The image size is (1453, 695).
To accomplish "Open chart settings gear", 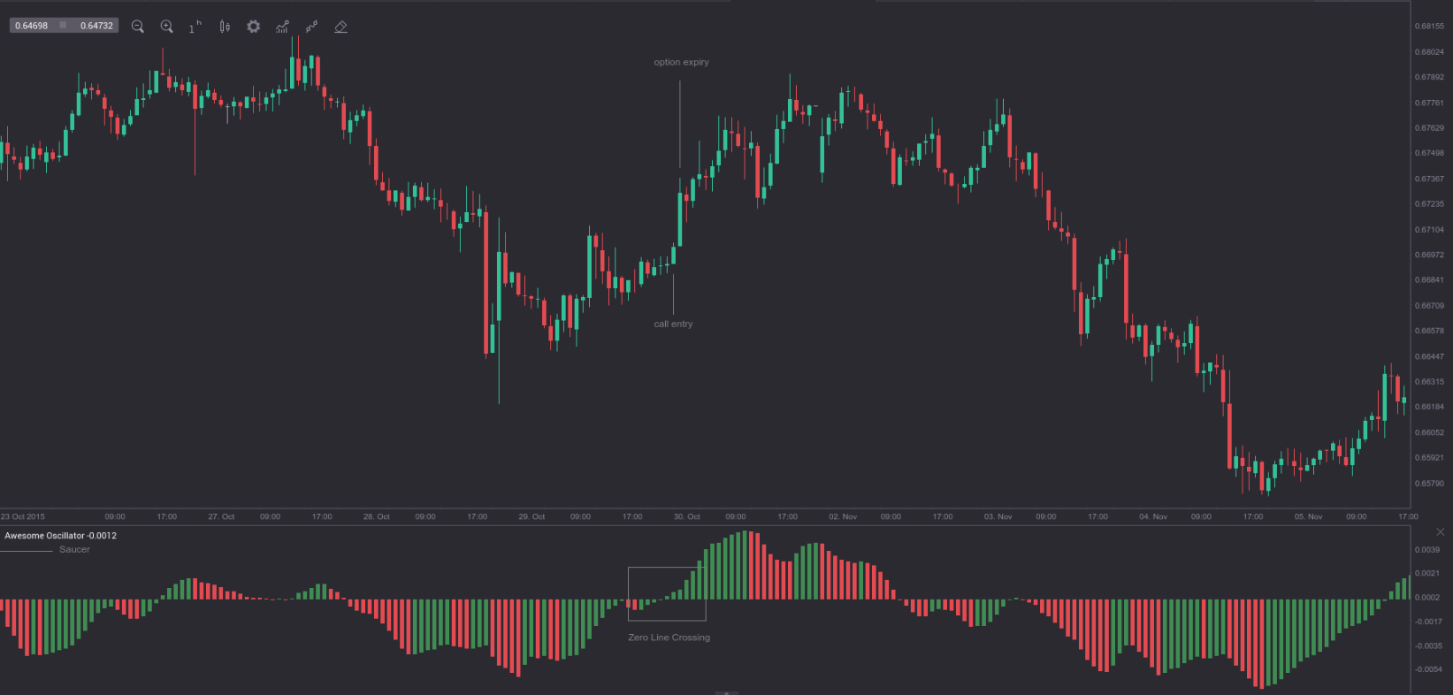I will coord(254,27).
